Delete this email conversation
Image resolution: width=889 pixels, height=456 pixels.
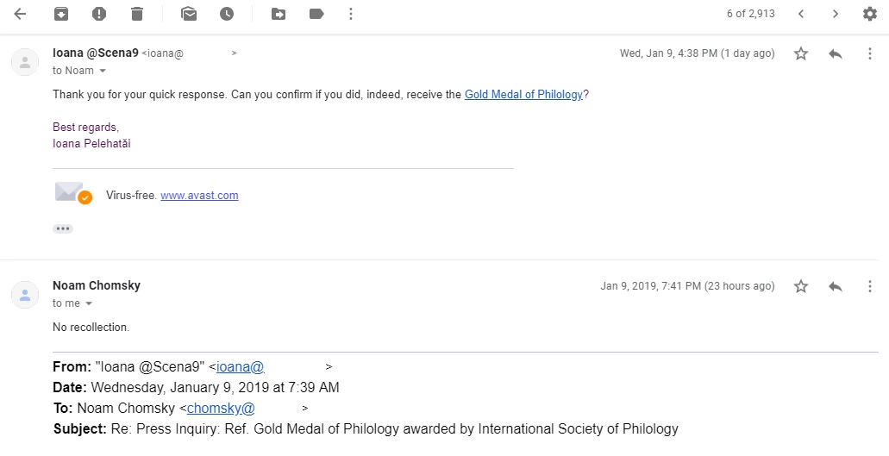click(x=137, y=14)
